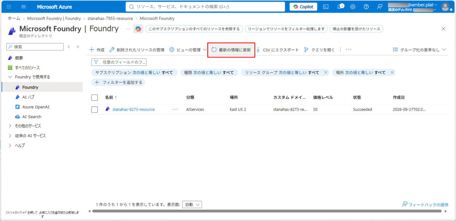
Task: Click the sidebar 検索 search field
Action: (x=35, y=47)
